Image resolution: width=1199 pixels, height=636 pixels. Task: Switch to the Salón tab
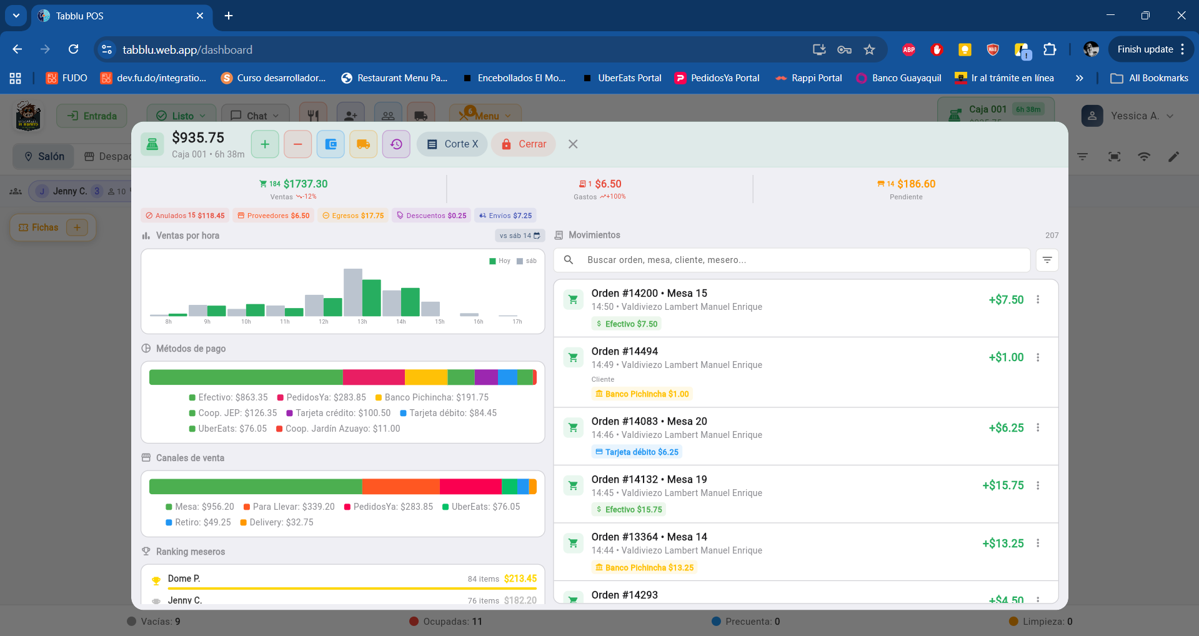pyautogui.click(x=43, y=156)
